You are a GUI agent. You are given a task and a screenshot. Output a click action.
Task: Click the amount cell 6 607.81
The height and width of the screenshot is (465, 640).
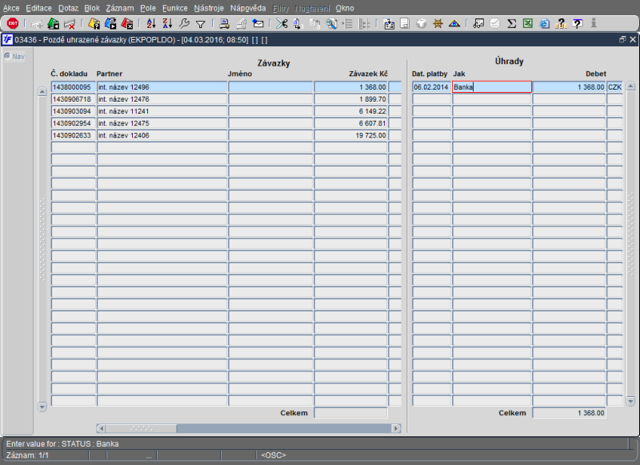click(x=350, y=123)
